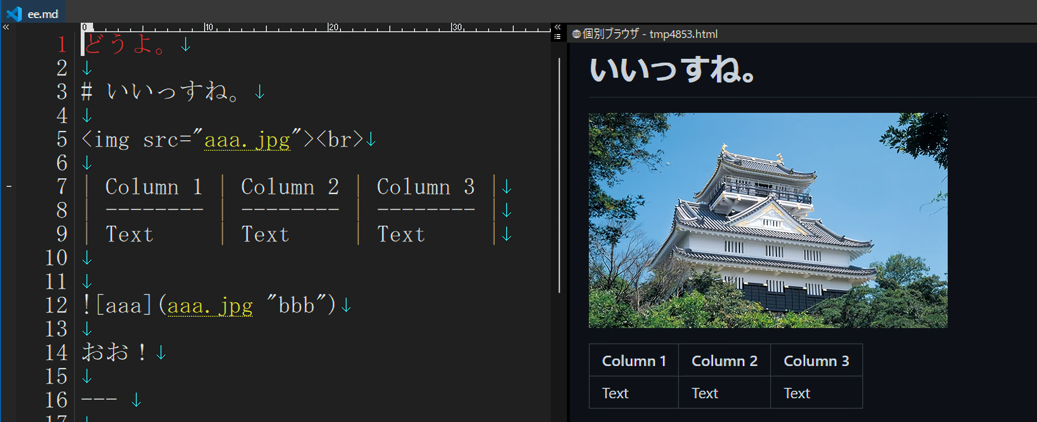Click the editor's vertical scrollbar
This screenshot has height=422, width=1037.
(559, 175)
